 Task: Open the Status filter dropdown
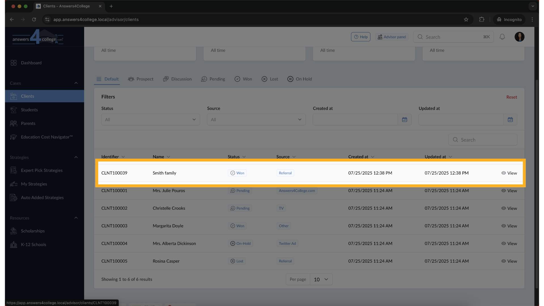[150, 119]
